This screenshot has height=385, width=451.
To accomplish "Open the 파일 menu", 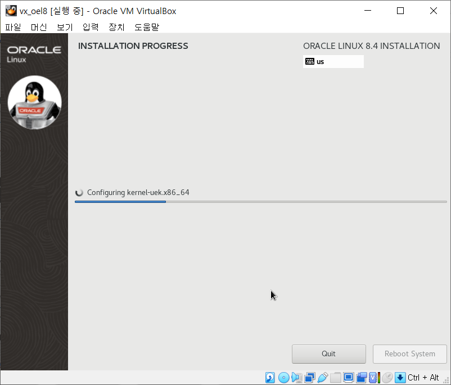I will tap(13, 27).
